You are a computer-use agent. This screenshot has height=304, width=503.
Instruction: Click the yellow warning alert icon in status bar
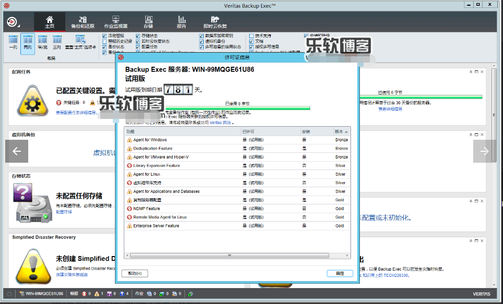(97, 294)
